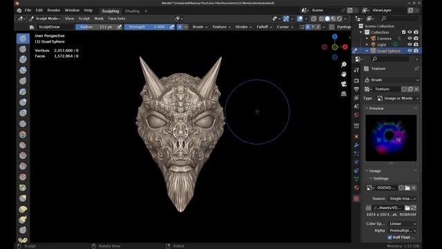Open the Color Space Linear dropdown
The height and width of the screenshot is (249, 442).
pyautogui.click(x=403, y=223)
